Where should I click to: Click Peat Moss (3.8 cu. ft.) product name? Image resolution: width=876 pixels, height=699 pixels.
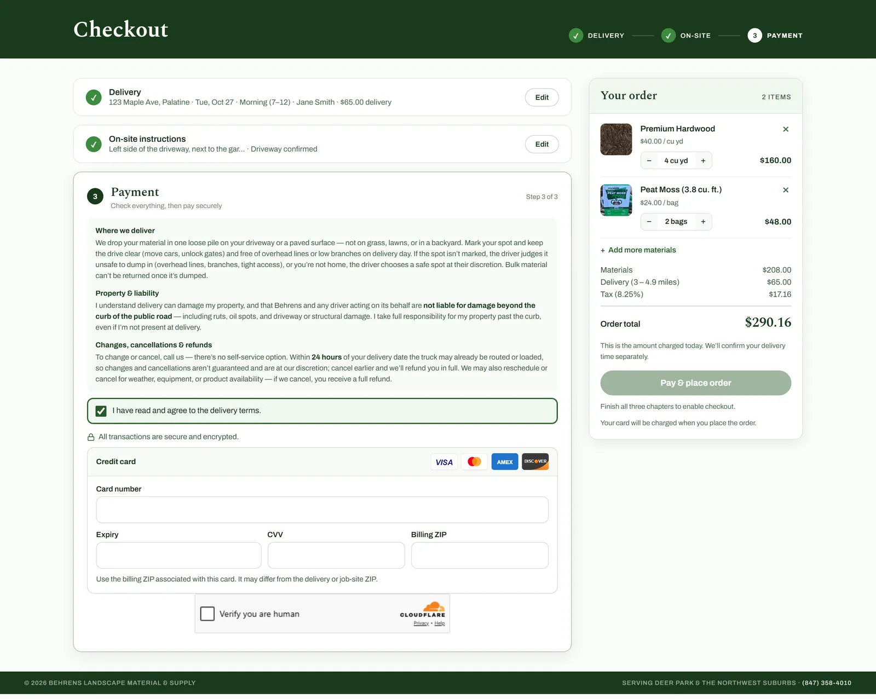681,190
